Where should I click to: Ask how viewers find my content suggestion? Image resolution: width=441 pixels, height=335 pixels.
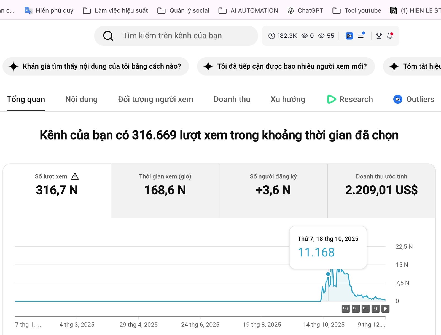coord(96,66)
